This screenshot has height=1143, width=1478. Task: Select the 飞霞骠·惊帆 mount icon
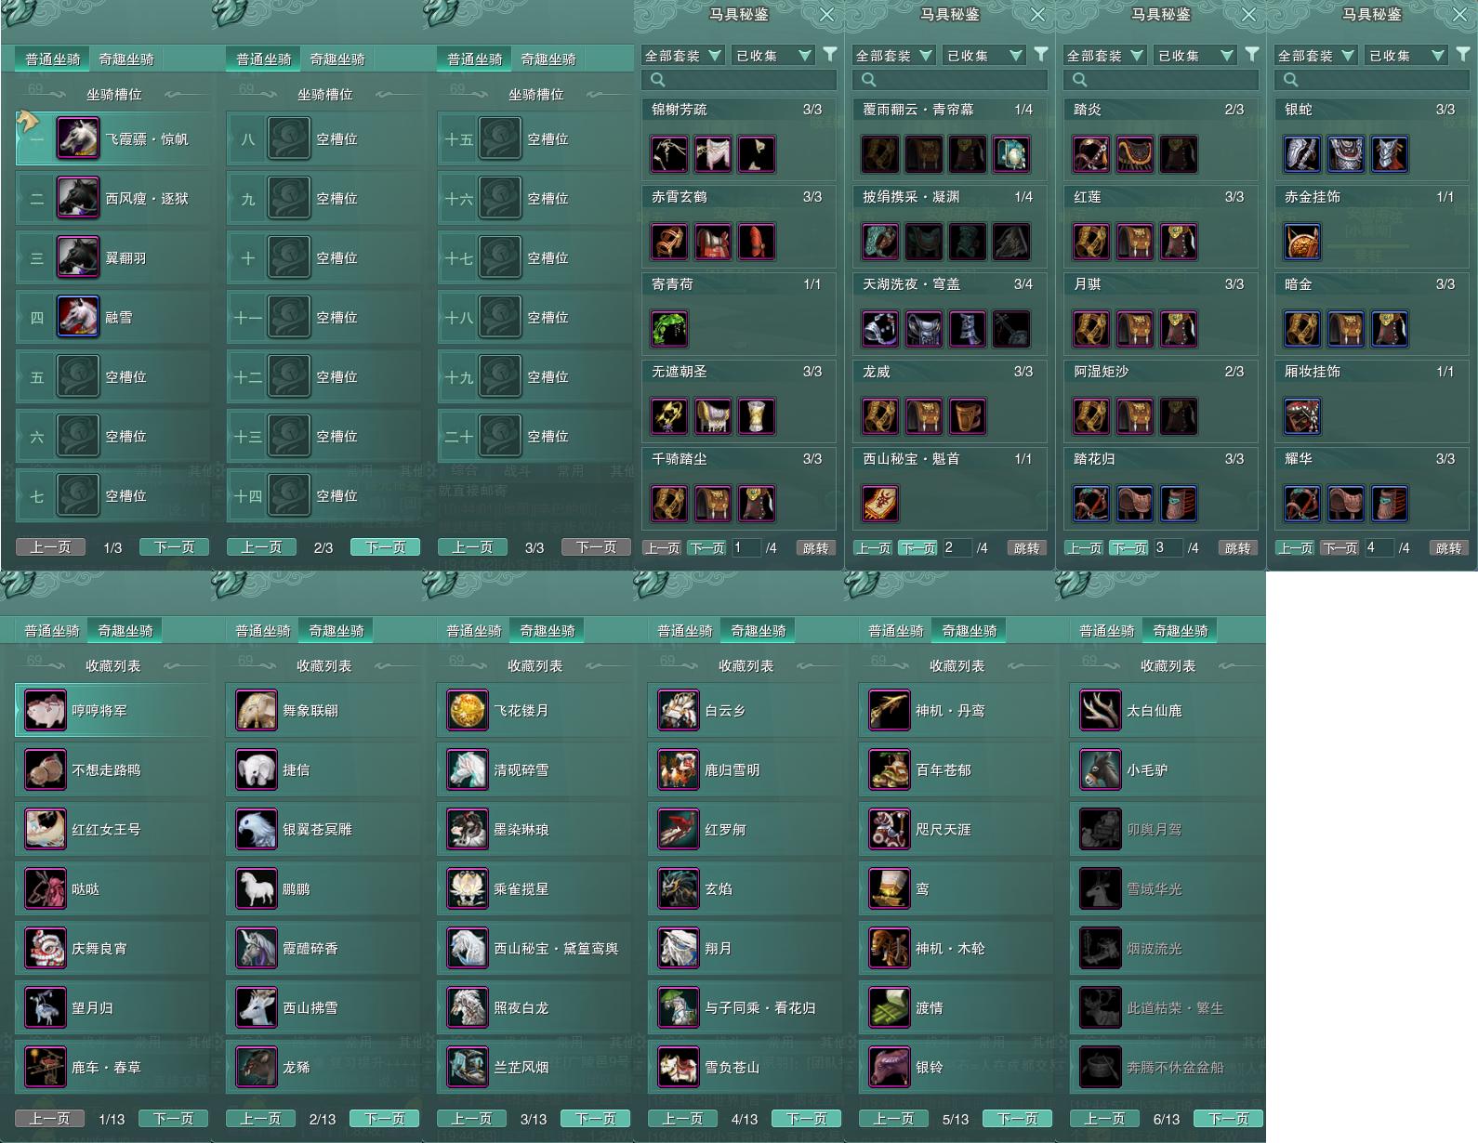coord(78,138)
